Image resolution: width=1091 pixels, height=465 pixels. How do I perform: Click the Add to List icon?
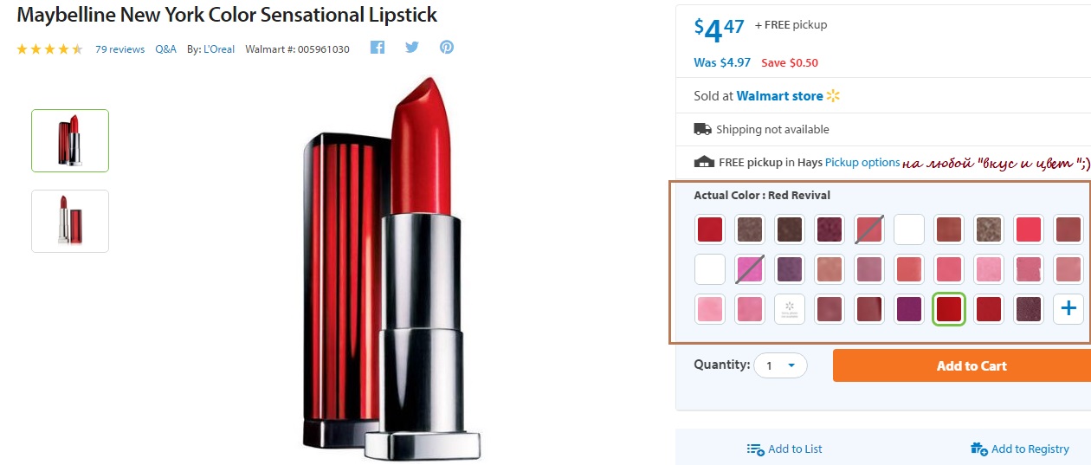tap(756, 449)
